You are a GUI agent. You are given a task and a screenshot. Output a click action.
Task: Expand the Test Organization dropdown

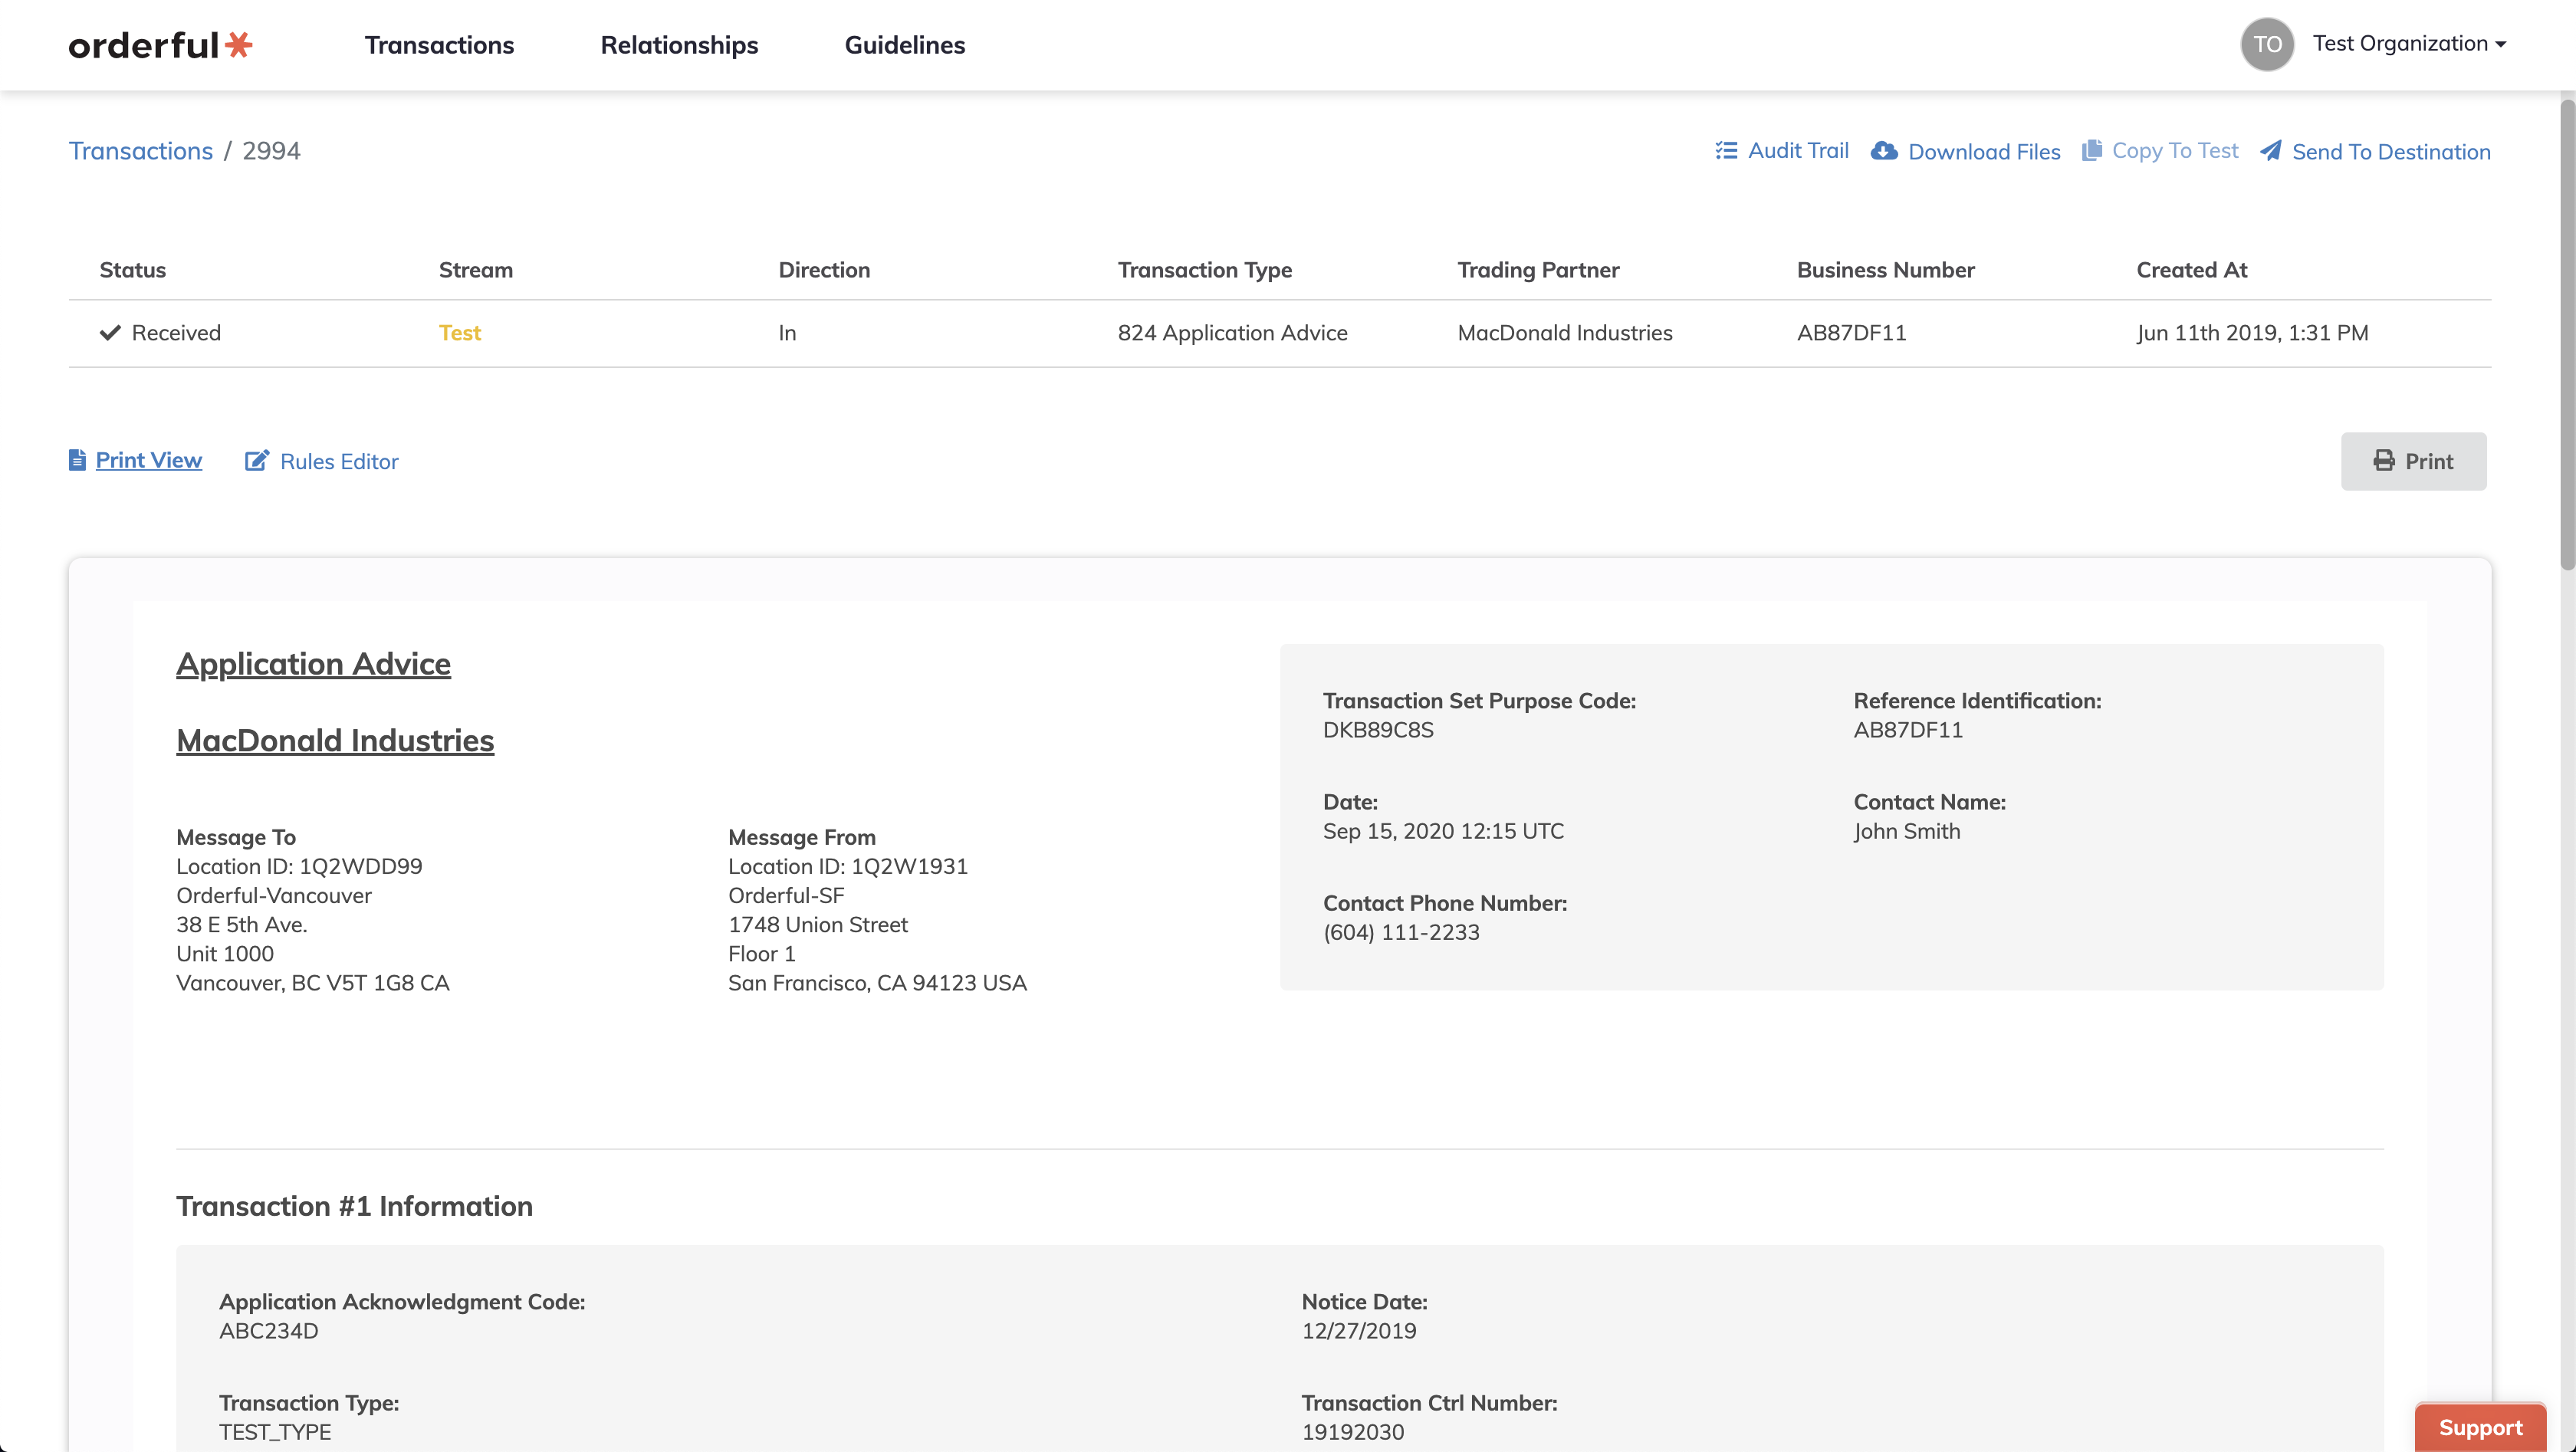[x=2409, y=44]
